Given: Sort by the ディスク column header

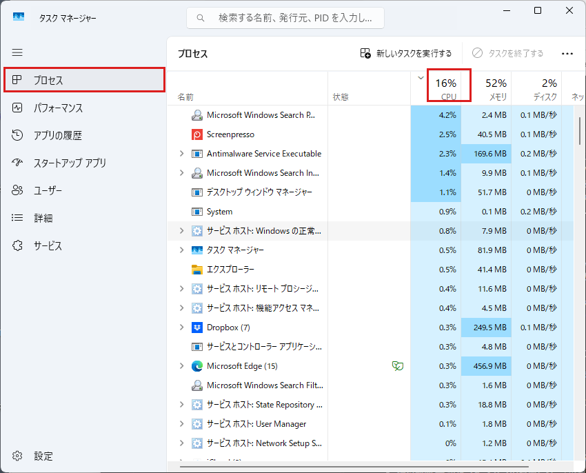Looking at the screenshot, I should click(x=536, y=88).
